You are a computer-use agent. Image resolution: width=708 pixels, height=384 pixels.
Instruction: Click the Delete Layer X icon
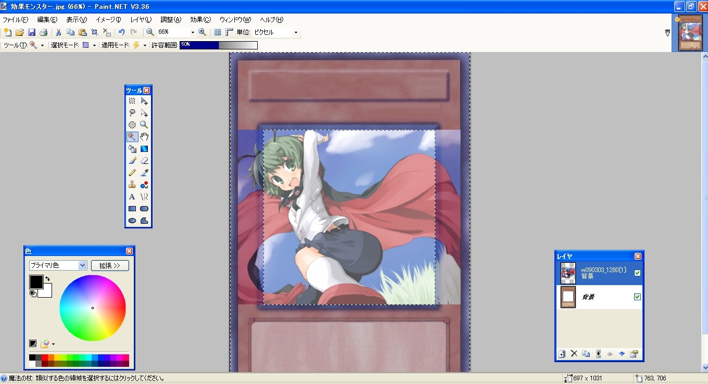(574, 354)
